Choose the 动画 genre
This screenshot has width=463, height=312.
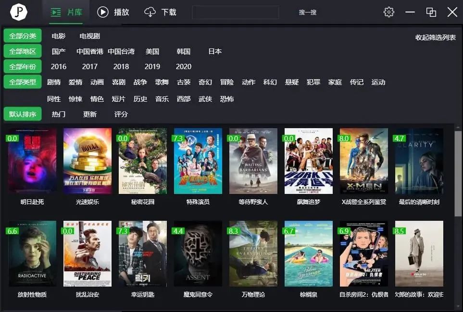(97, 82)
